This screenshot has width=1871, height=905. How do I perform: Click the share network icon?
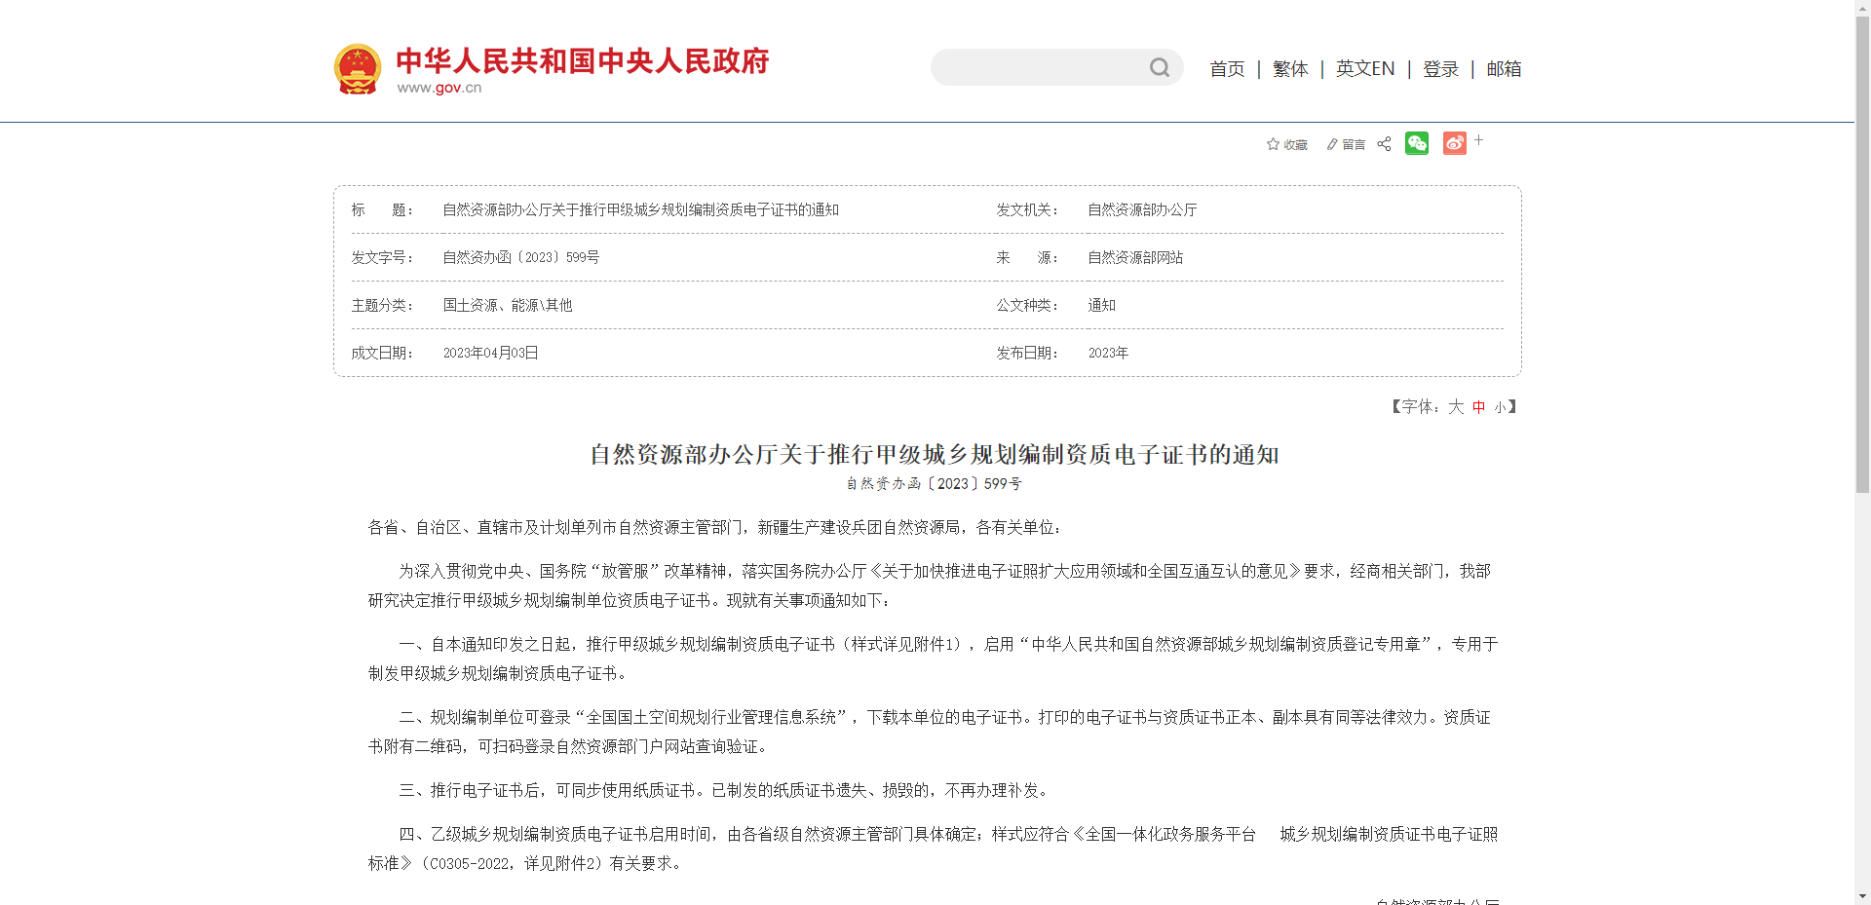pyautogui.click(x=1384, y=143)
